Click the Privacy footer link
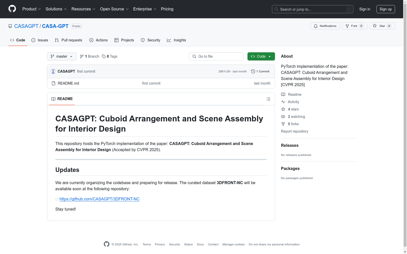Viewport: 407px width, 254px height. (x=160, y=244)
